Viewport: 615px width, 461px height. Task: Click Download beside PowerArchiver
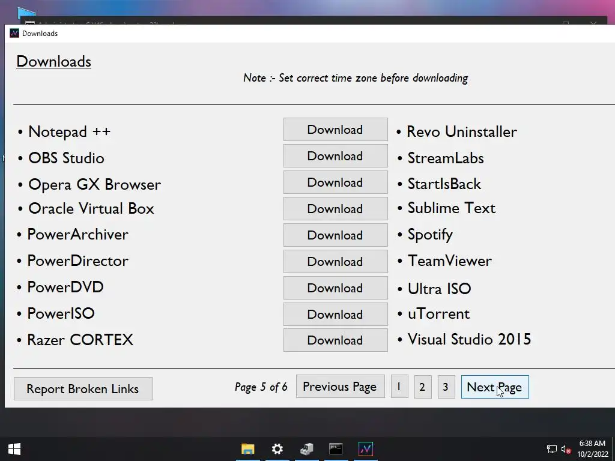tap(335, 235)
